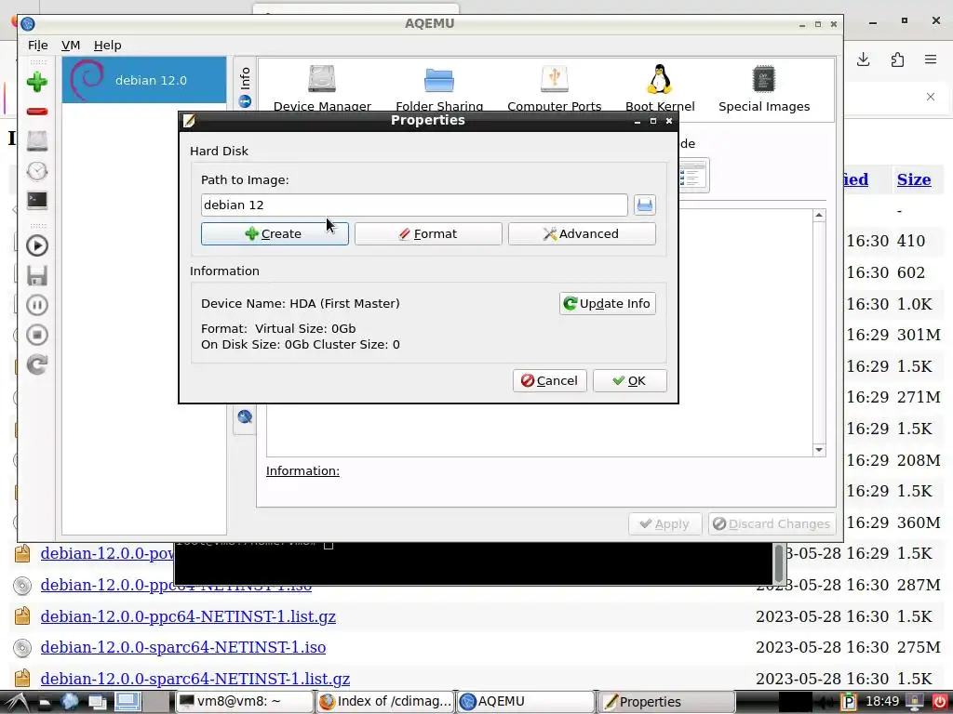The width and height of the screenshot is (953, 714).
Task: Open the File menu
Action: click(x=37, y=45)
